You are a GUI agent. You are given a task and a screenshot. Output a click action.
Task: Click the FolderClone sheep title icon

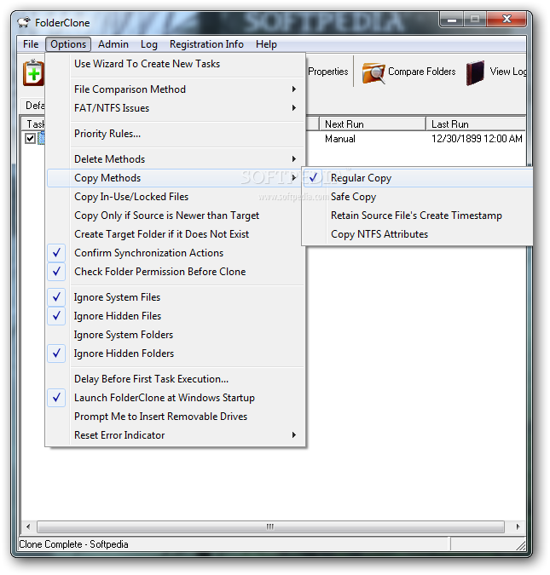pos(24,22)
